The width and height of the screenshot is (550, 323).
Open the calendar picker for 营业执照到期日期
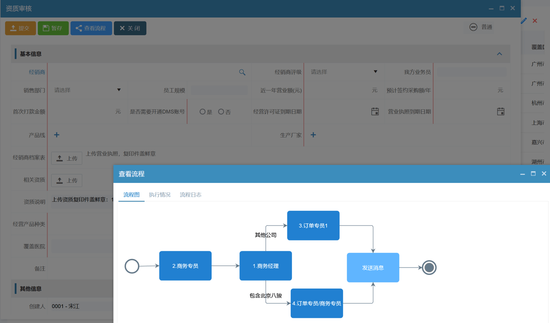click(x=500, y=111)
